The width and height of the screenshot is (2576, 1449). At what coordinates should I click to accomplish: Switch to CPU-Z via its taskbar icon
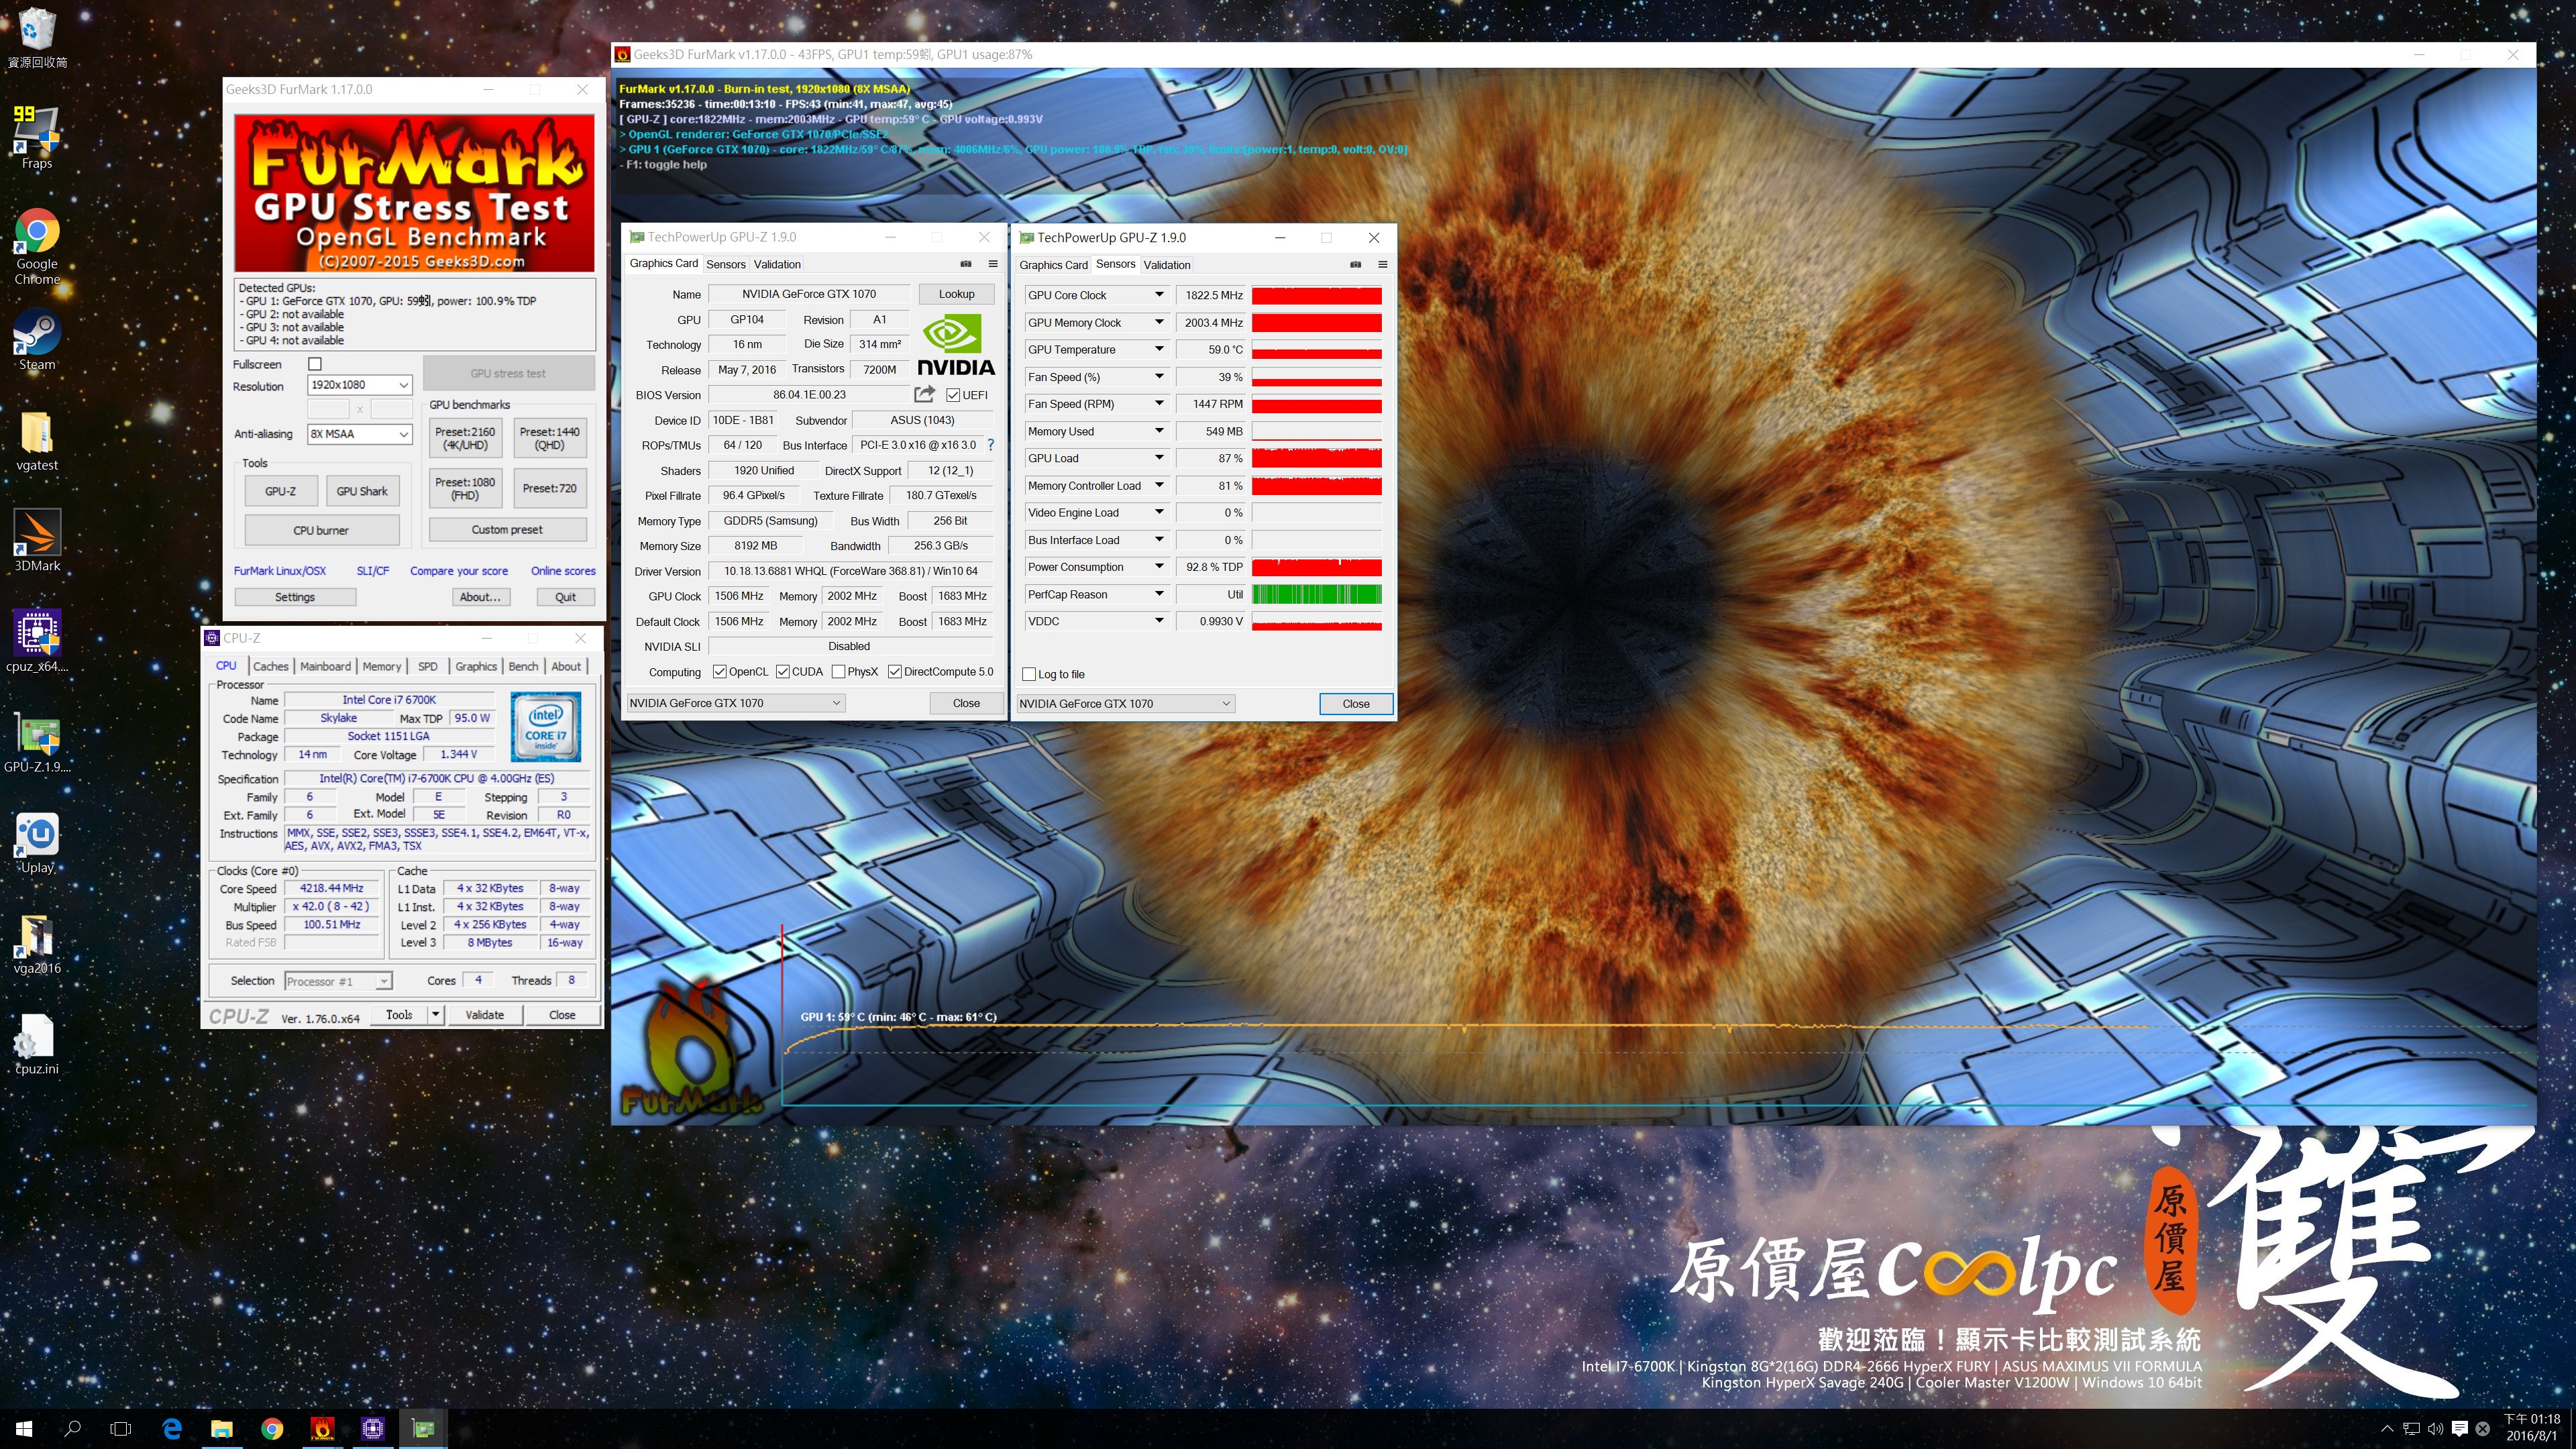372,1428
